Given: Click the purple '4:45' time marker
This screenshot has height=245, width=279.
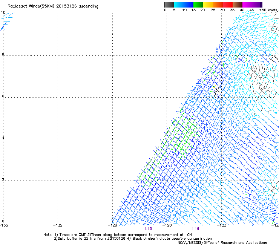Looking at the screenshot, I should tap(148, 229).
